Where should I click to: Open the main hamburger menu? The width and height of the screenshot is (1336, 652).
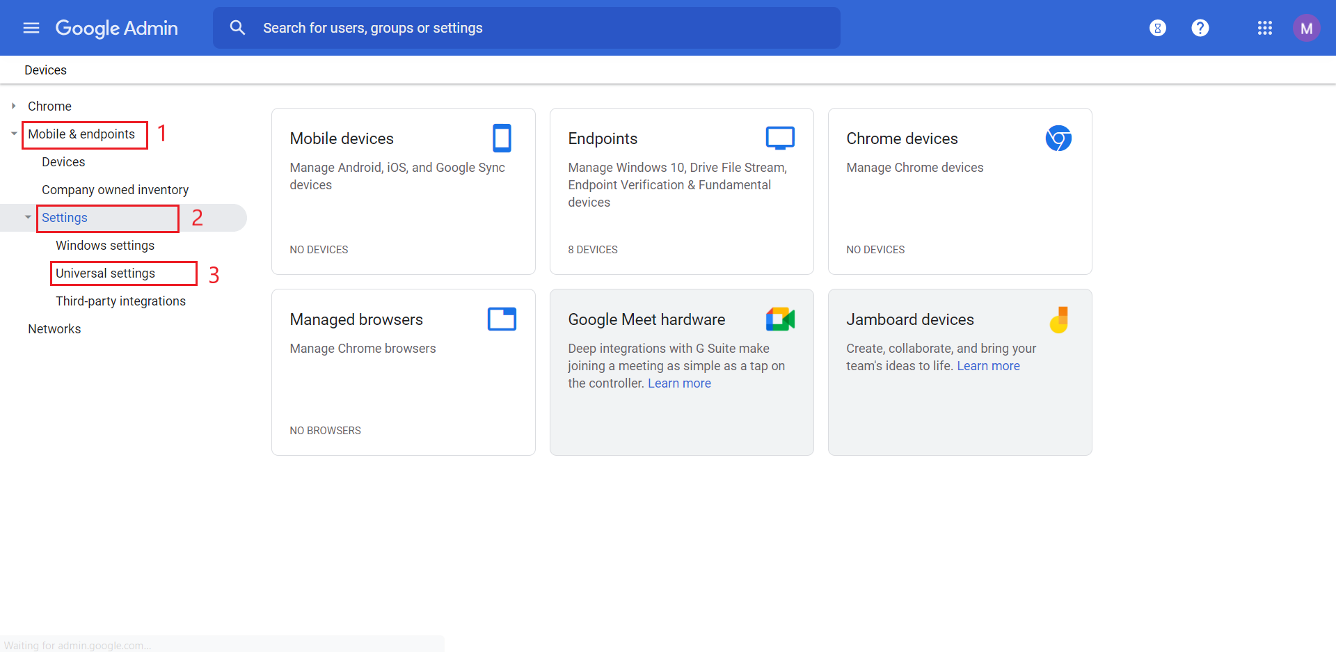(31, 28)
